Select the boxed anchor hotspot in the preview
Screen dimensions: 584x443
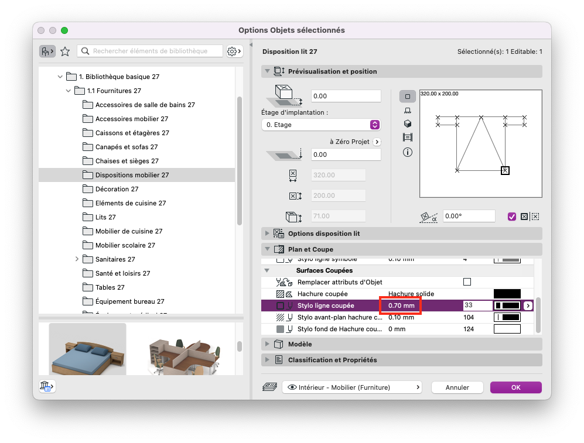coord(505,171)
